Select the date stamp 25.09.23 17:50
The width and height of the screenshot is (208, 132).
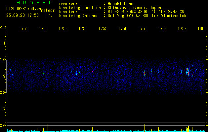[22, 16]
